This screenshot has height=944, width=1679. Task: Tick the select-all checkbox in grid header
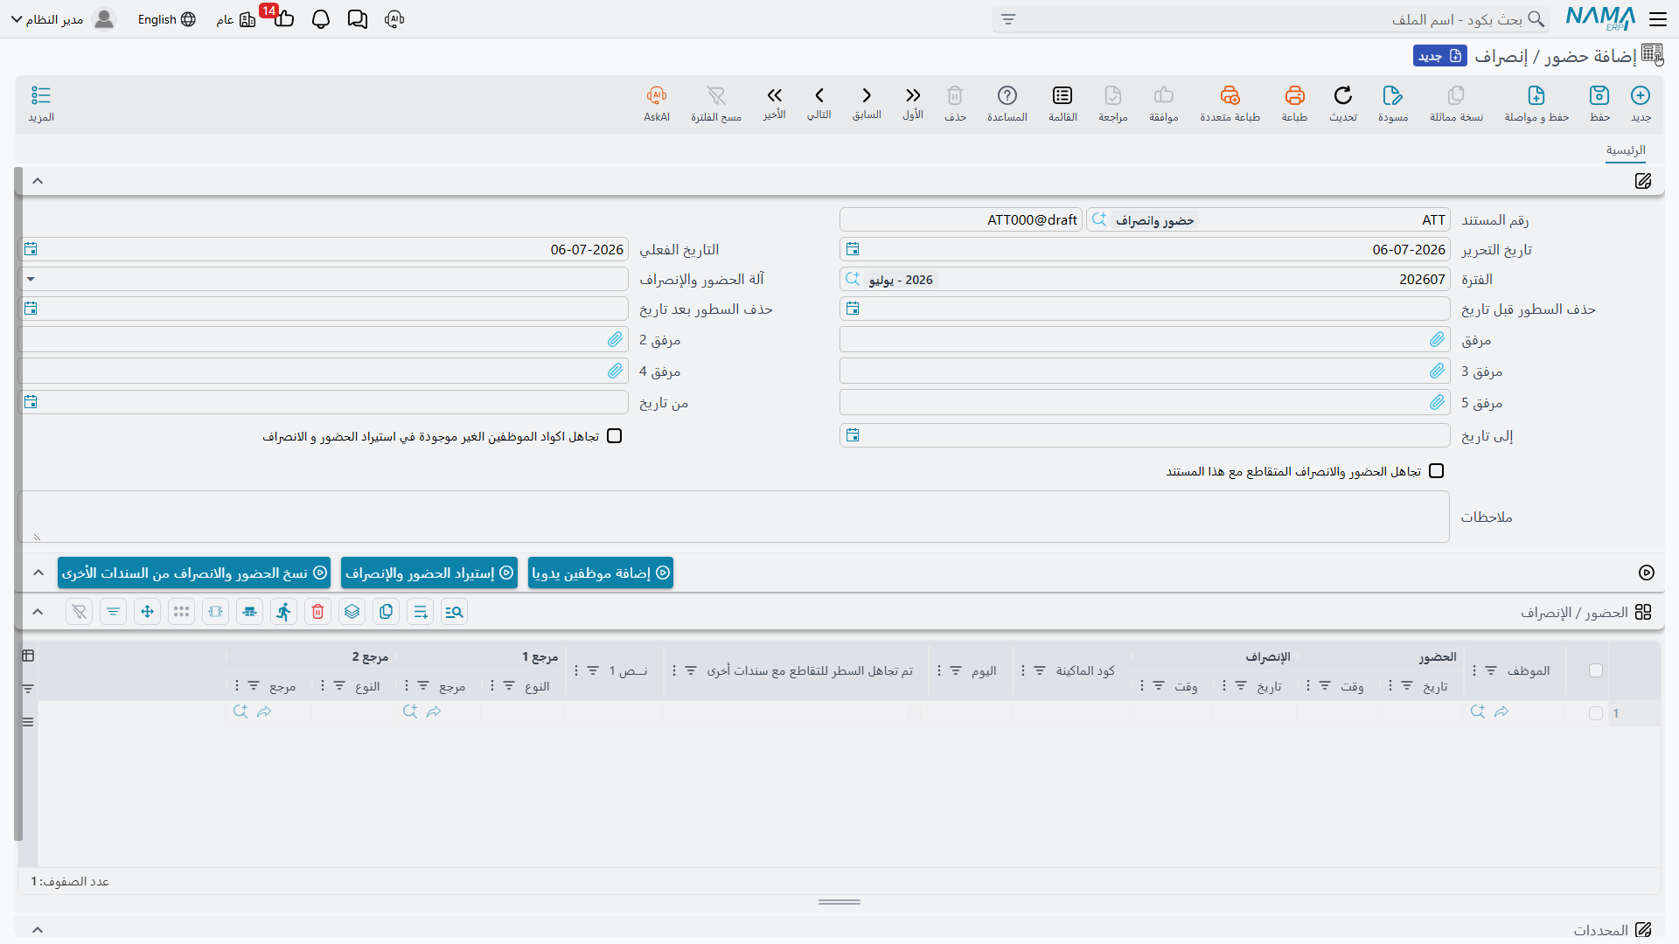pyautogui.click(x=1596, y=670)
